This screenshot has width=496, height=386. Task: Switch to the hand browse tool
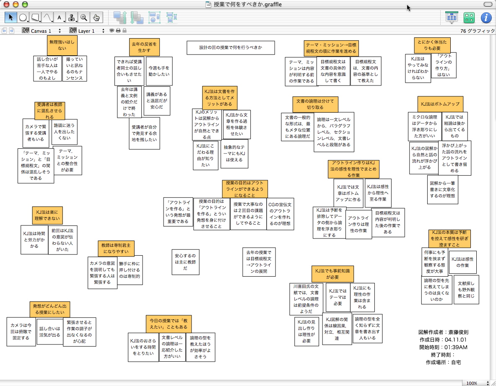[96, 18]
